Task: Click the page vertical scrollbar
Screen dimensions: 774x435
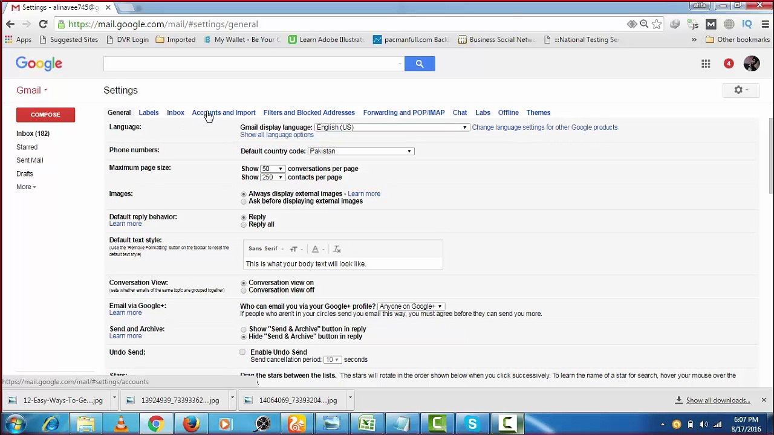Action: click(x=770, y=155)
